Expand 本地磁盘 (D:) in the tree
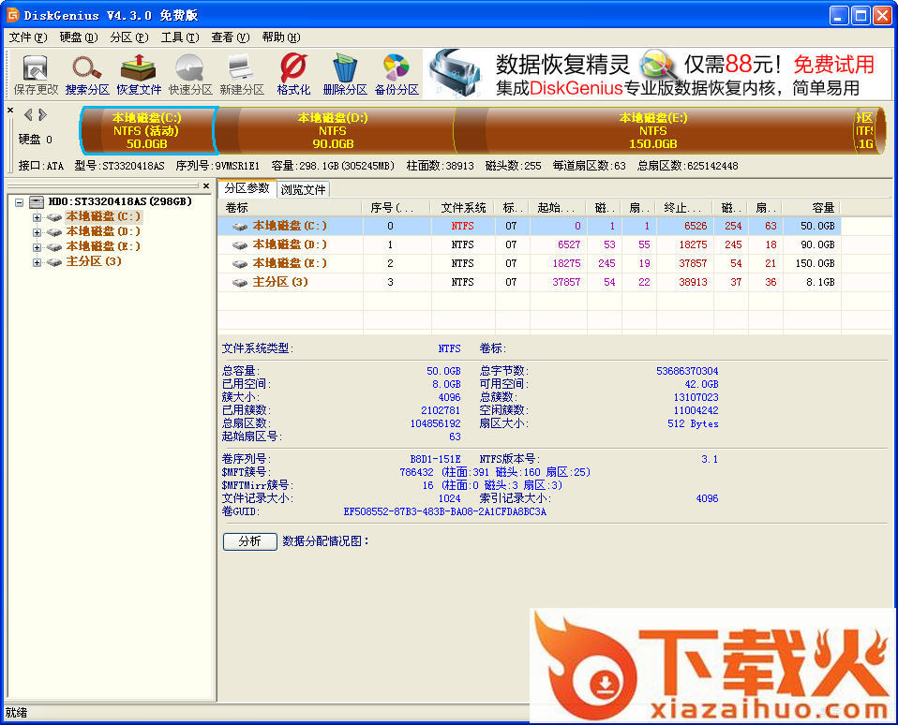 point(37,232)
